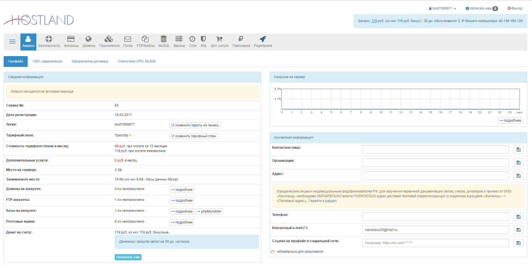532x265 pixels.
Task: Click the balance 119 link
Action: click(x=374, y=21)
